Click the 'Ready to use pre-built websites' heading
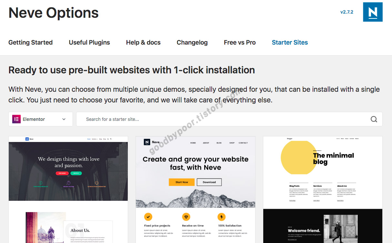 (x=132, y=70)
